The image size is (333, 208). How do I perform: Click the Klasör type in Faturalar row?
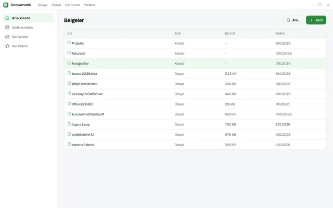click(180, 54)
